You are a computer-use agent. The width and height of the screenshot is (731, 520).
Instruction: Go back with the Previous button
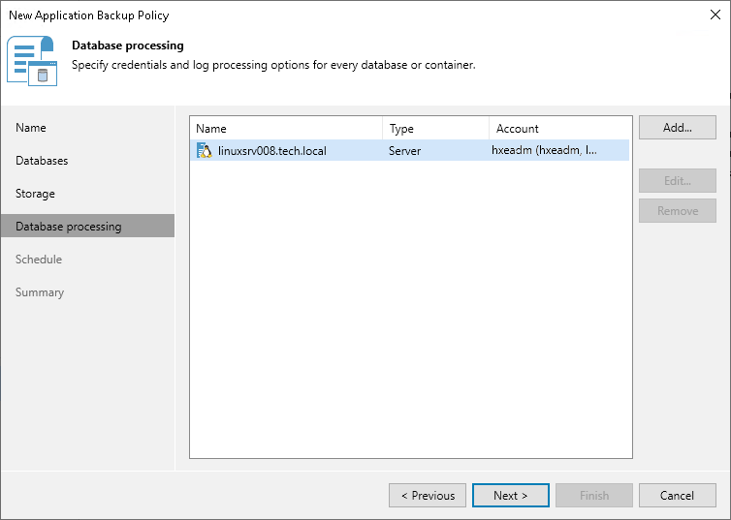[x=428, y=496]
